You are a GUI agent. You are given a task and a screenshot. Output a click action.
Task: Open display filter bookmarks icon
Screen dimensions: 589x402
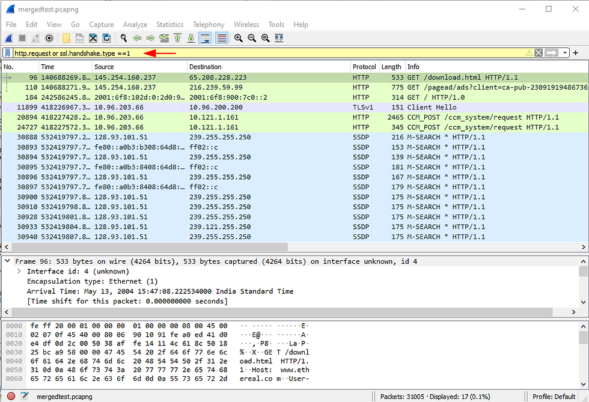point(7,53)
